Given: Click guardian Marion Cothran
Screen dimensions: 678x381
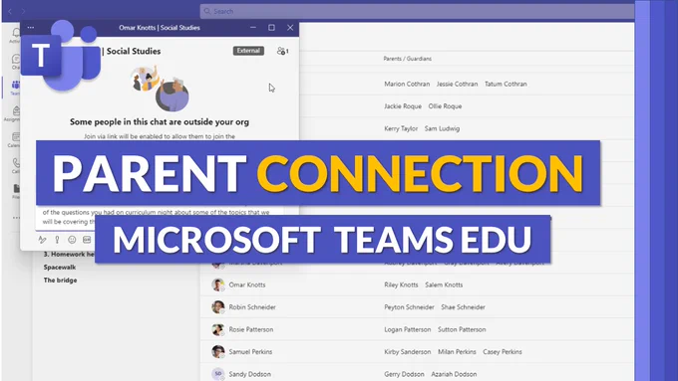Looking at the screenshot, I should tap(407, 85).
